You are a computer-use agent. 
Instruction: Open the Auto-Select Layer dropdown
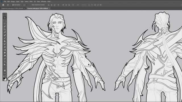[x=25, y=5]
